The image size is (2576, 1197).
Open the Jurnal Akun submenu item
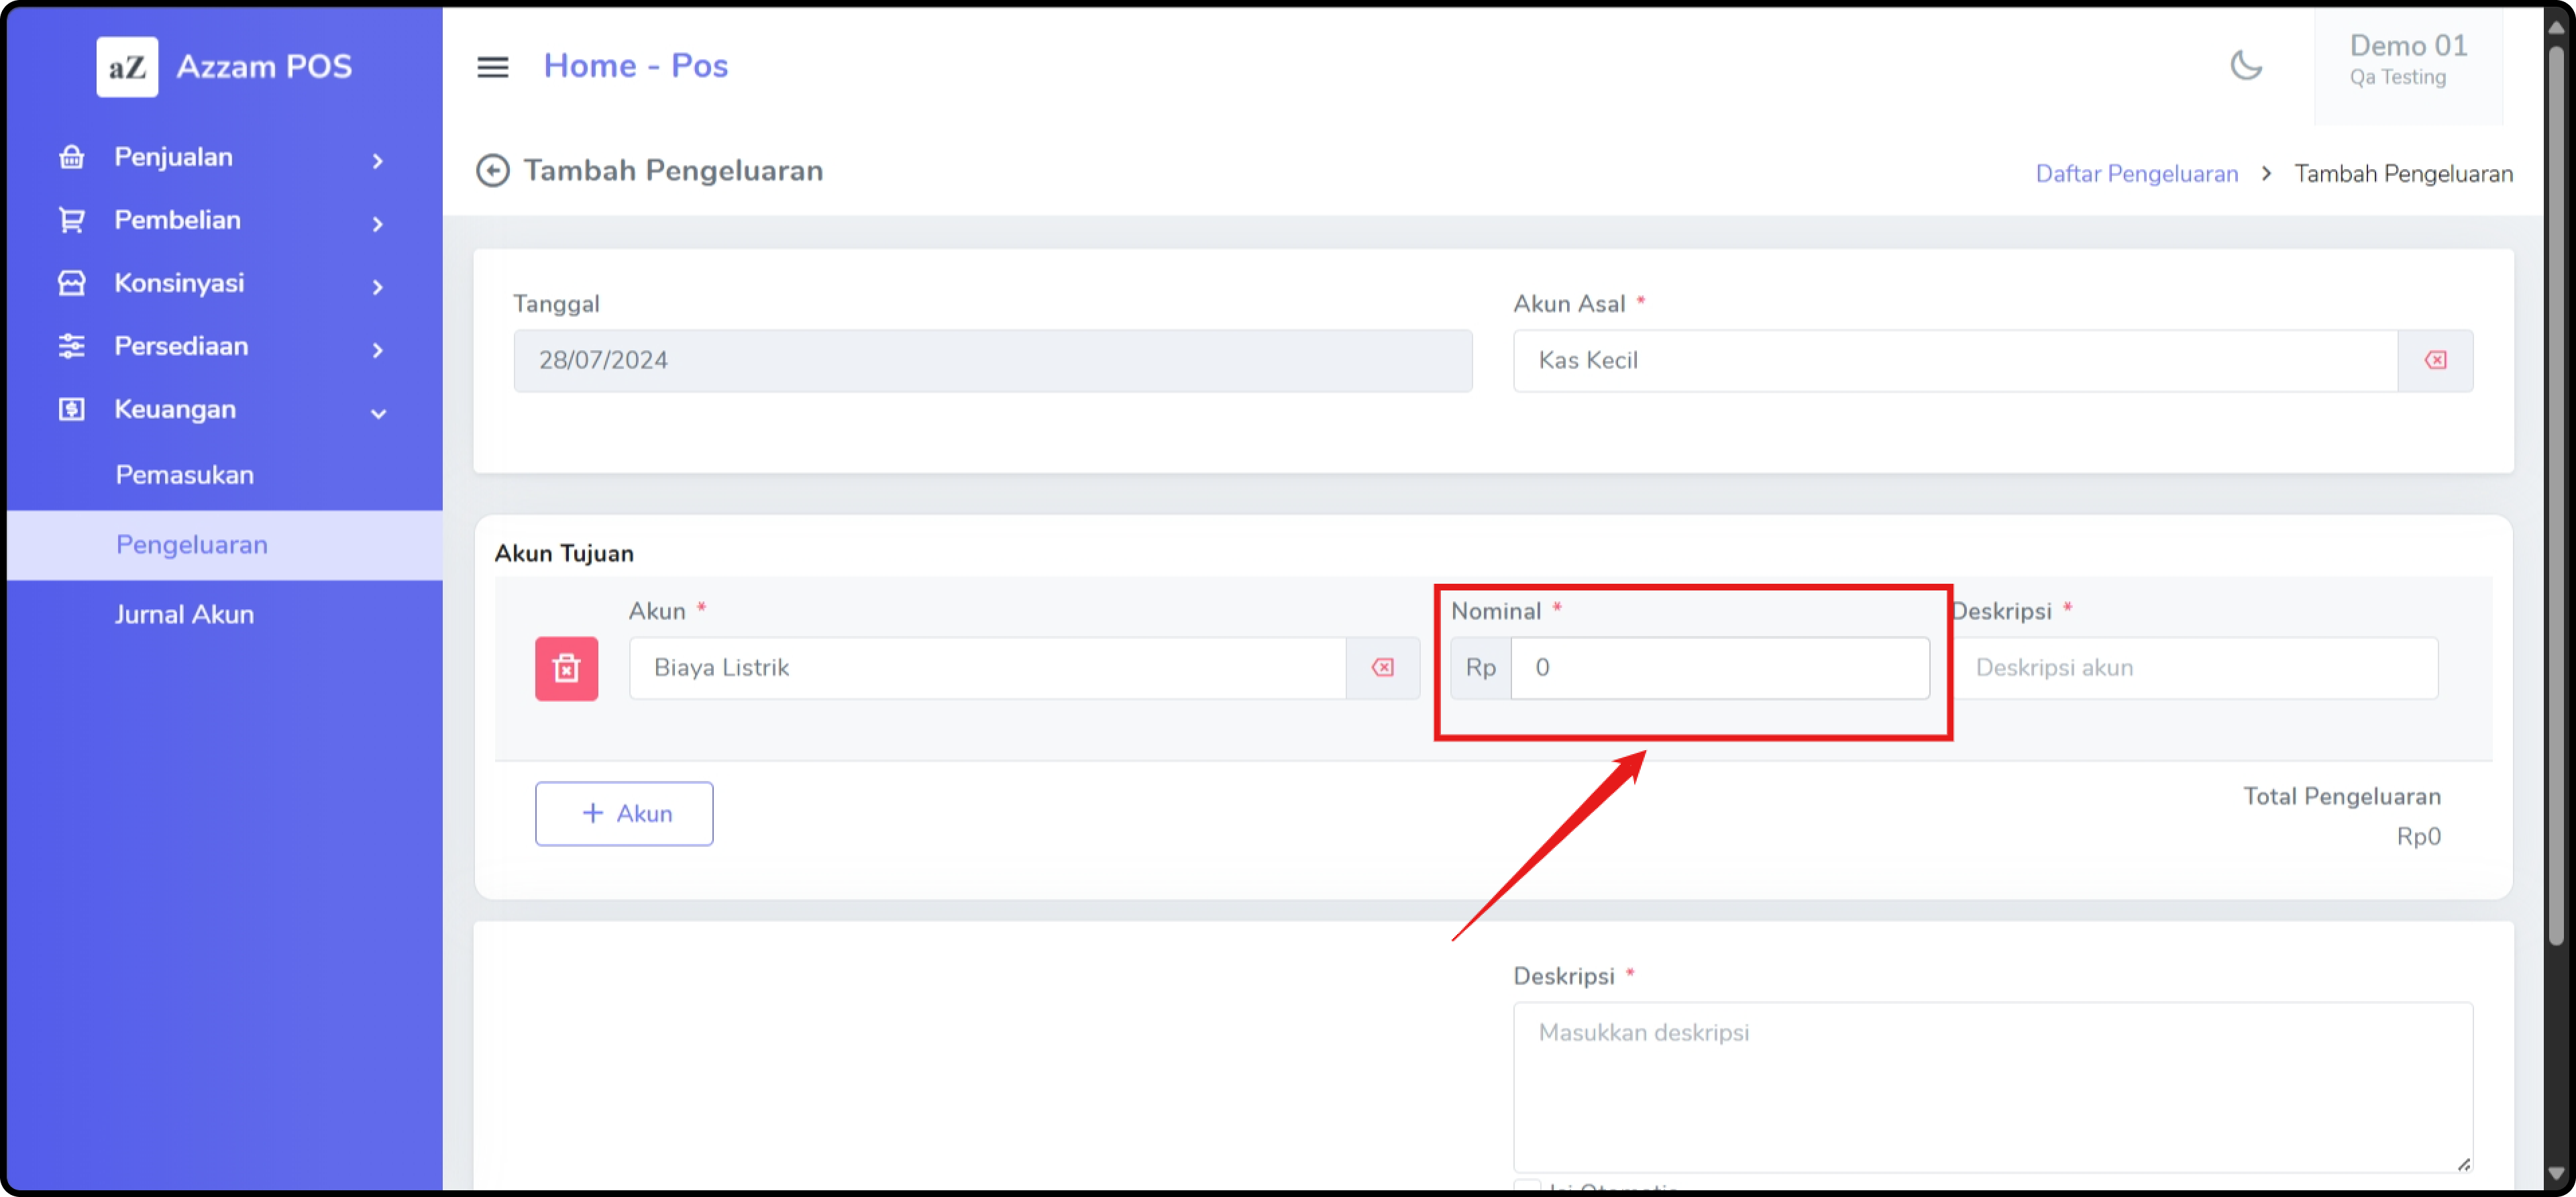tap(184, 614)
